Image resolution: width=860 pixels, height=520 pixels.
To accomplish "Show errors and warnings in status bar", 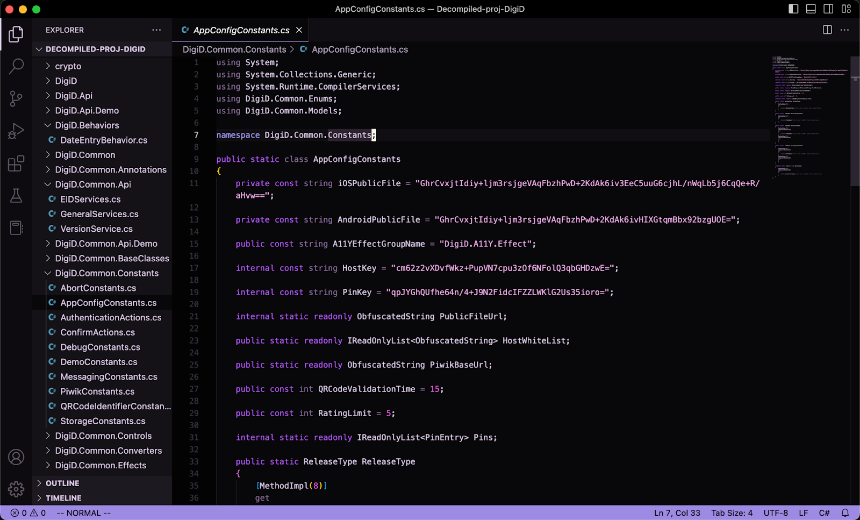I will 28,513.
